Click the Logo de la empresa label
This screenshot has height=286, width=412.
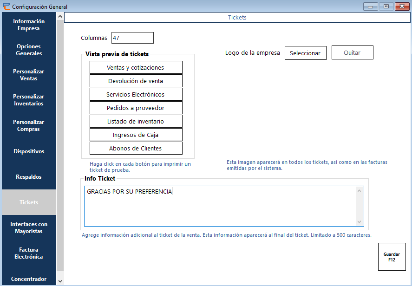click(x=253, y=53)
